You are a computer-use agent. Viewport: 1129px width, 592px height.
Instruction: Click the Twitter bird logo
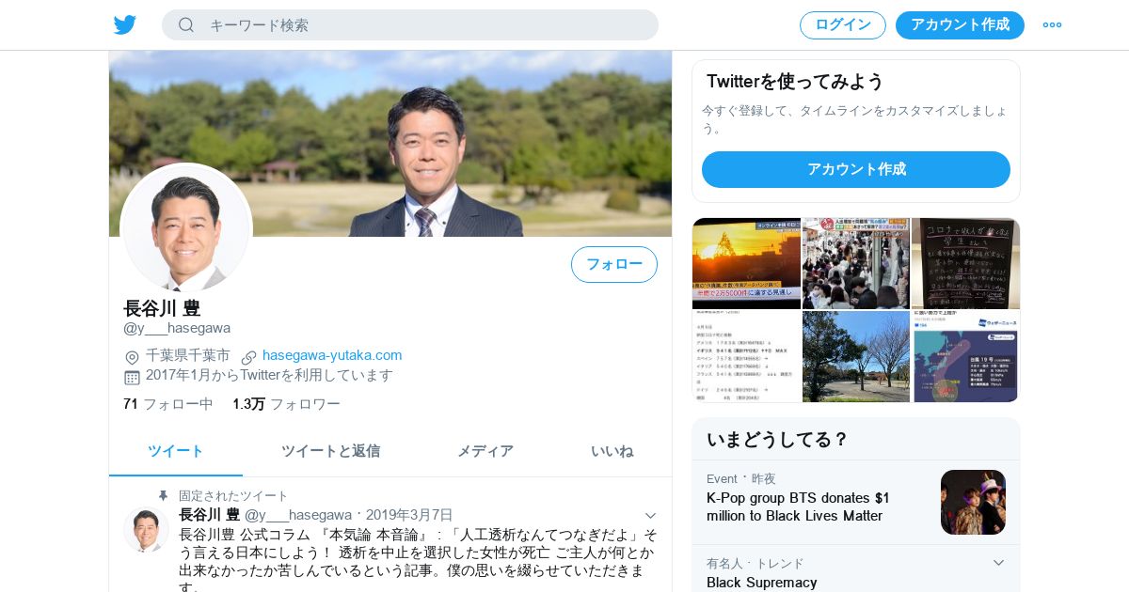pyautogui.click(x=125, y=24)
